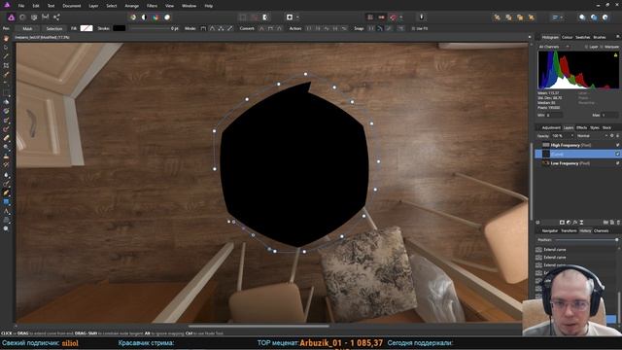Open the snapping options dropdown arrow

(x=401, y=17)
